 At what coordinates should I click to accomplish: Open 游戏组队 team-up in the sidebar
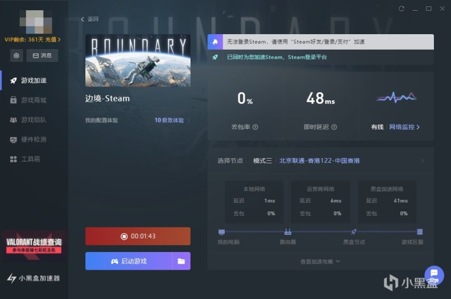pos(34,120)
